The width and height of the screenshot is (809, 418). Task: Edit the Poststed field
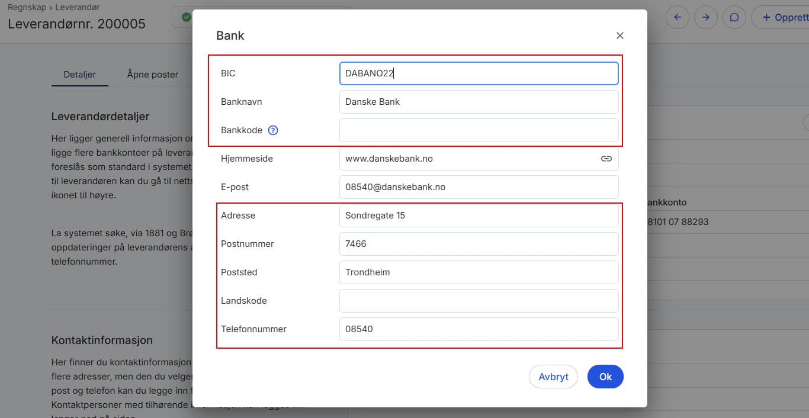(479, 272)
